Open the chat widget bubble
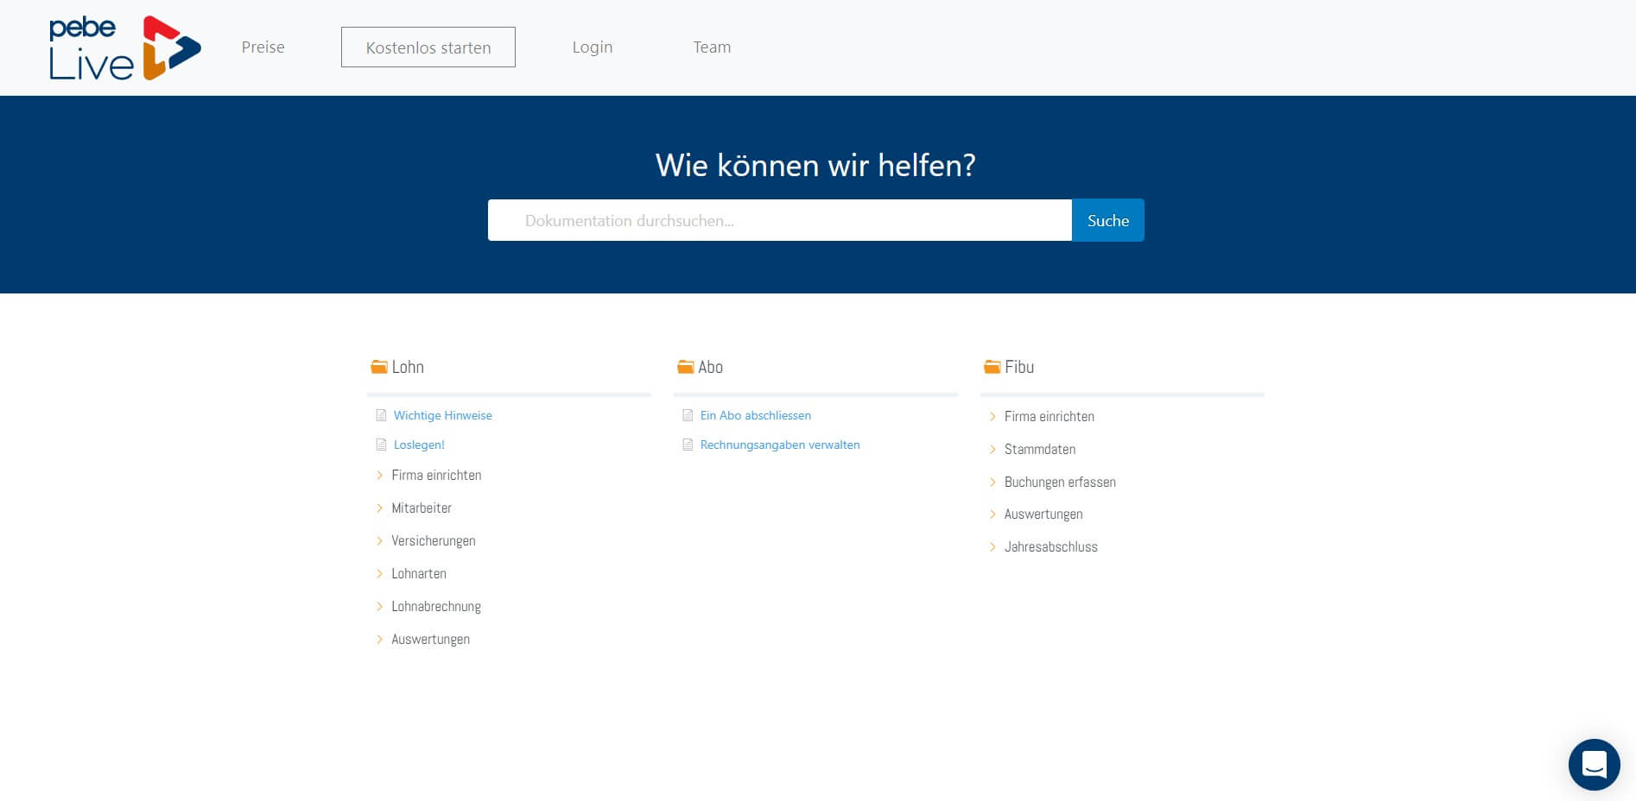The width and height of the screenshot is (1636, 801). 1594,764
